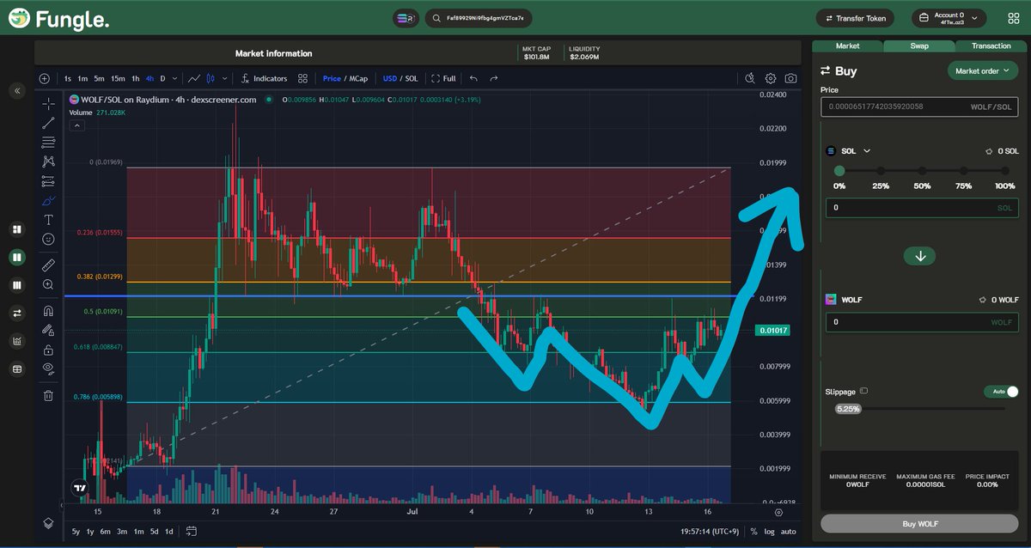Toggle magnet mode for drawings
Viewport: 1031px width, 548px height.
tap(48, 310)
